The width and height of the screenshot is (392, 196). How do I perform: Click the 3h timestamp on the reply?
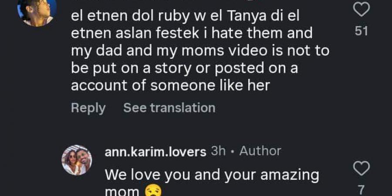point(218,151)
